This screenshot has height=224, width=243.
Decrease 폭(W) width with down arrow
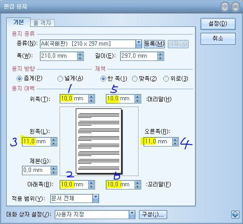point(80,58)
